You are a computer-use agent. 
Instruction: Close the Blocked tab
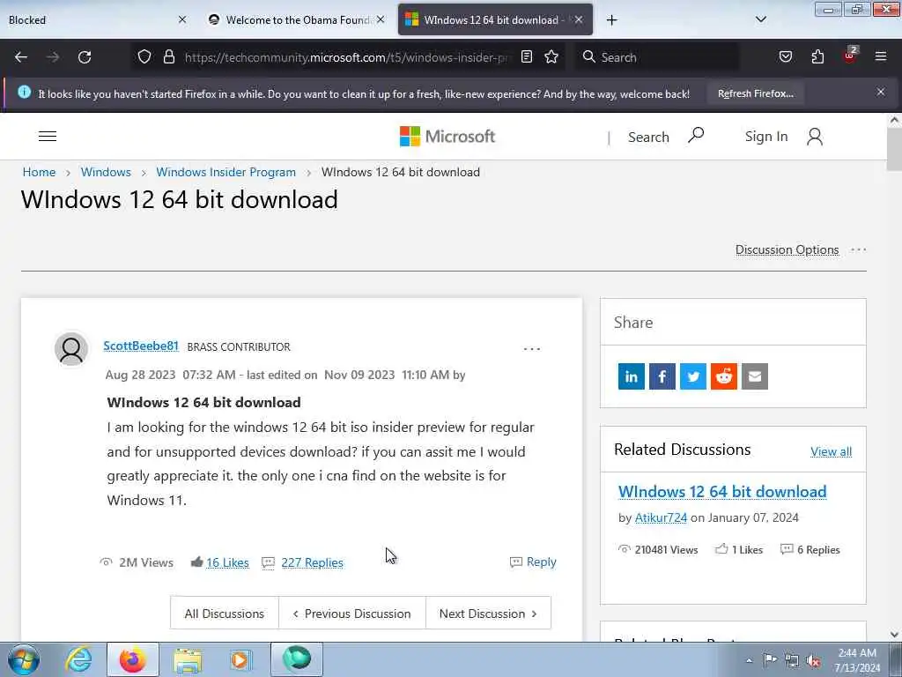pos(182,19)
